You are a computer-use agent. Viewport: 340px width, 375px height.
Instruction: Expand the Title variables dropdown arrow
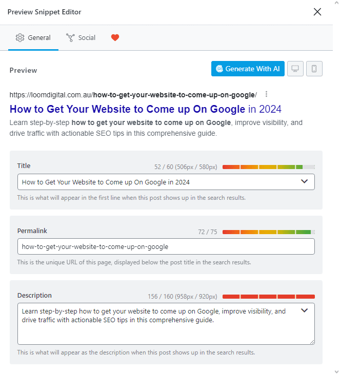(x=304, y=181)
